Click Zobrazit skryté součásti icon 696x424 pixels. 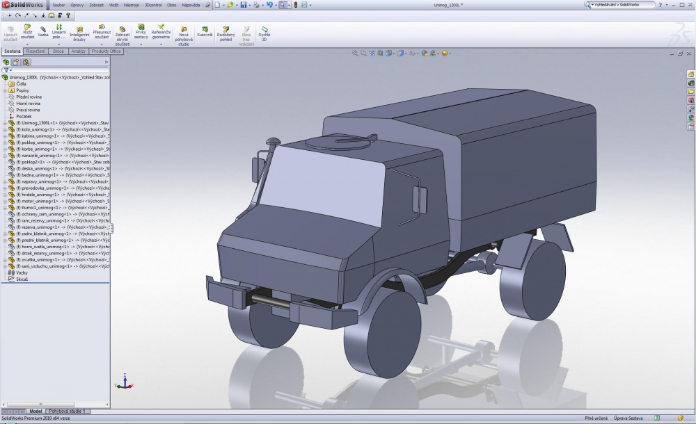pyautogui.click(x=122, y=36)
